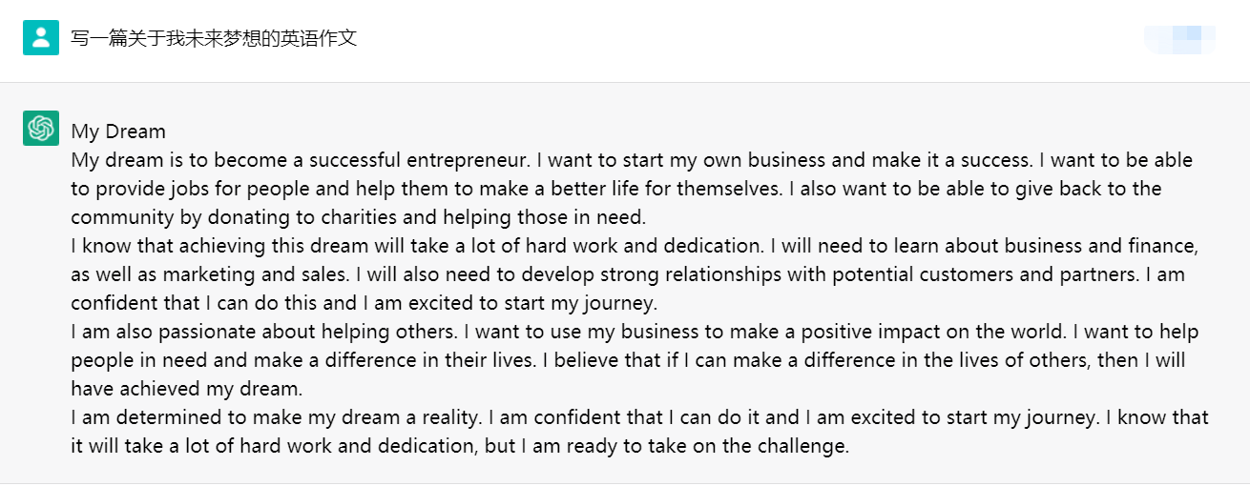Click the "My Dream" essay title
1250x486 pixels.
(118, 132)
